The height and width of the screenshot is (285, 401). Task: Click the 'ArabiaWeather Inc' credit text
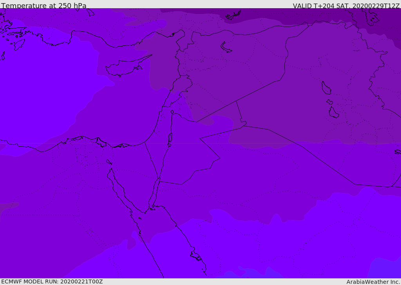point(373,282)
